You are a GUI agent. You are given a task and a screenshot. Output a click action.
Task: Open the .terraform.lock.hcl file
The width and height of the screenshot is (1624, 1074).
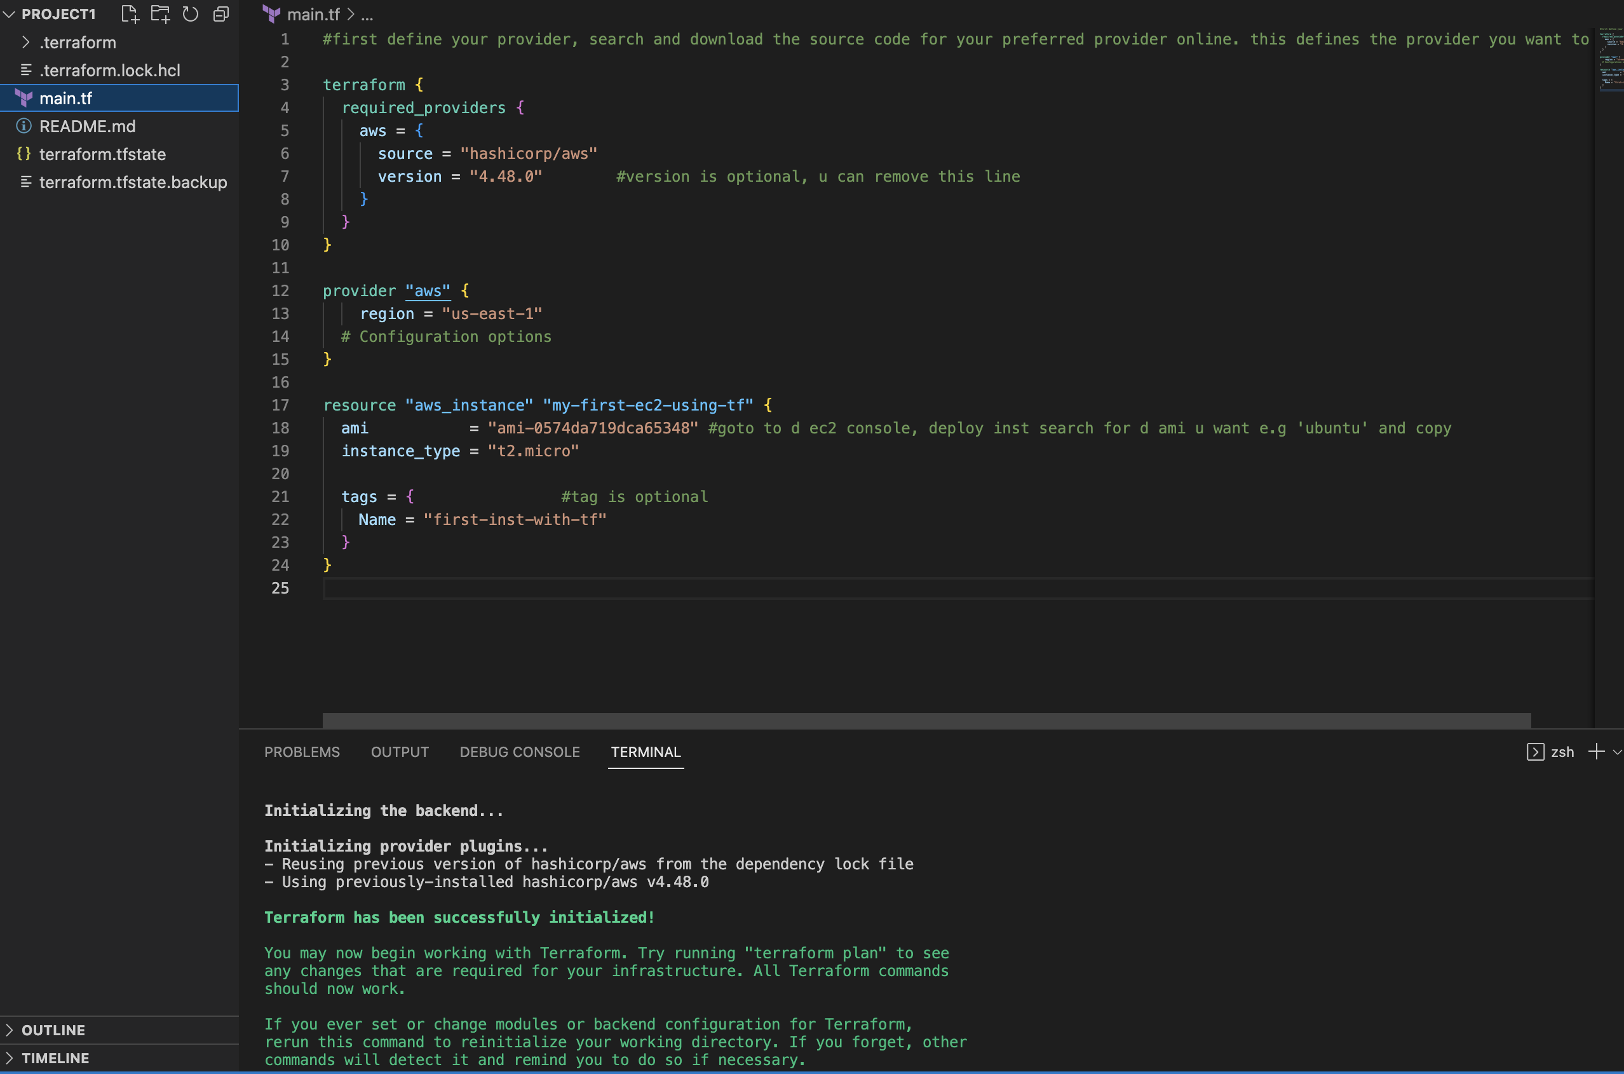(x=109, y=71)
